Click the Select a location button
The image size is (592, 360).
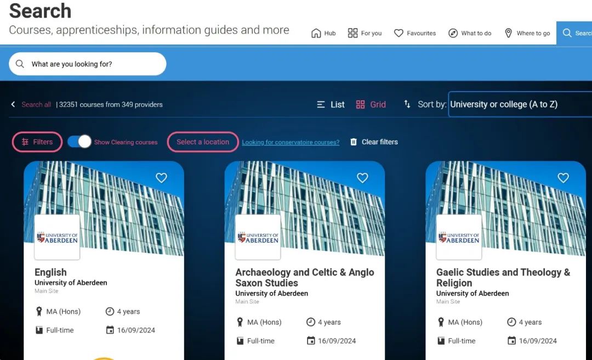tap(203, 142)
